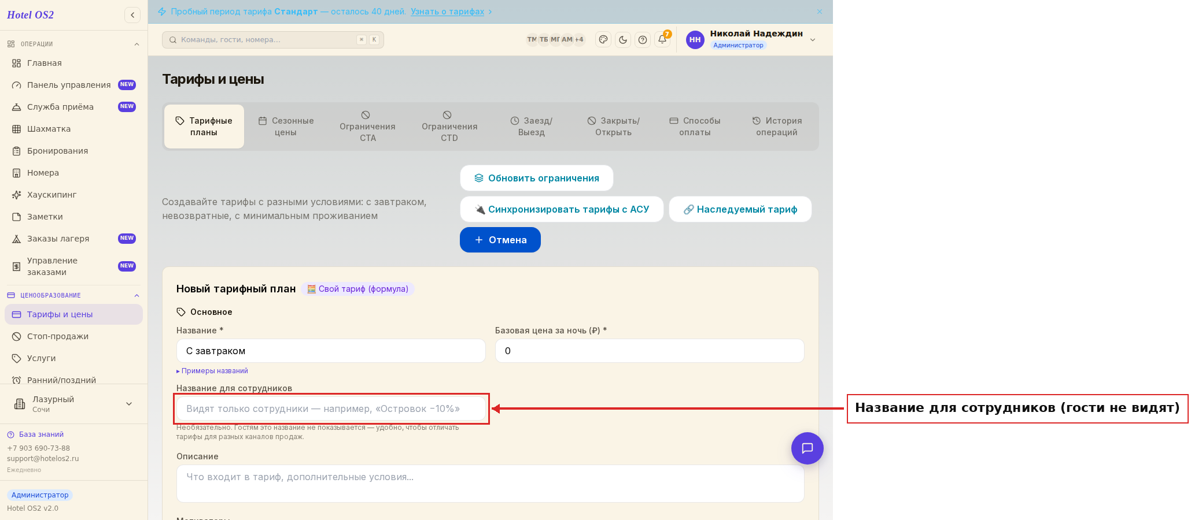The width and height of the screenshot is (1202, 520).
Task: Open Узнать о тарифах link
Action: [x=448, y=12]
